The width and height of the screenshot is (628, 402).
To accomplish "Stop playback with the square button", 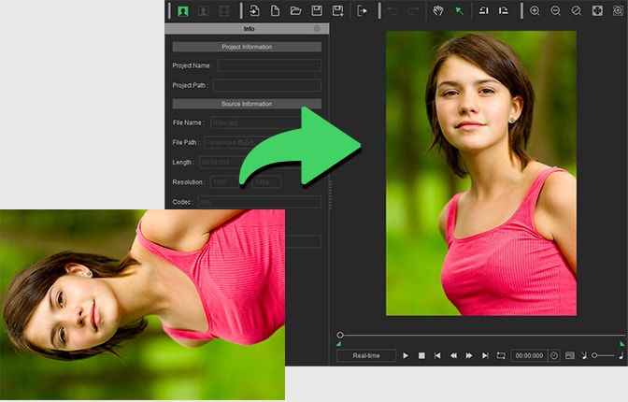I will 421,355.
